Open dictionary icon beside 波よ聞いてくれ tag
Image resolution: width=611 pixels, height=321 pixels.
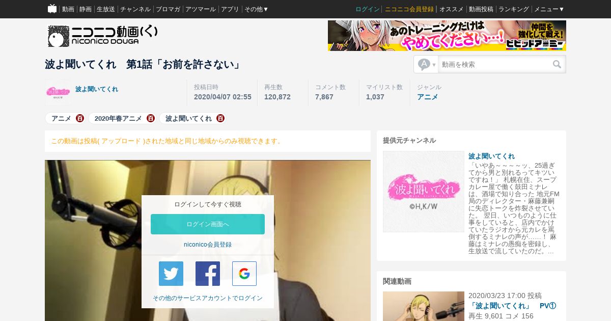coord(220,118)
